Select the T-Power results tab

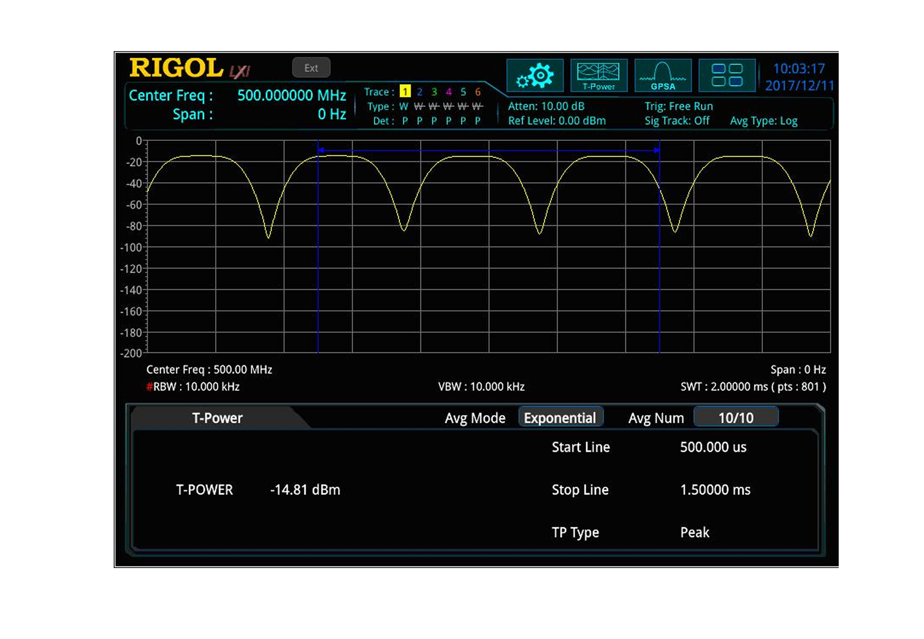[217, 417]
